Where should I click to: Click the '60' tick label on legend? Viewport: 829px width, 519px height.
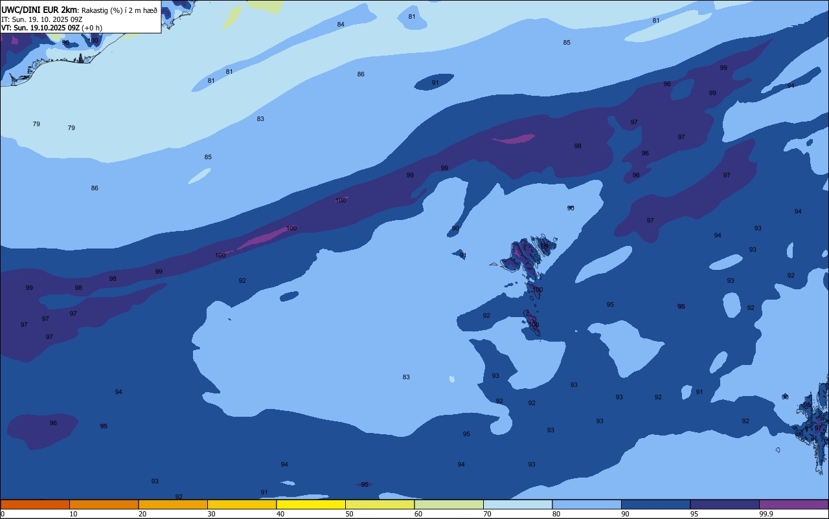[x=418, y=514]
